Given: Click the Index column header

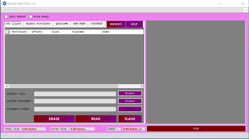Looking at the screenshot, I should coord(106,32).
